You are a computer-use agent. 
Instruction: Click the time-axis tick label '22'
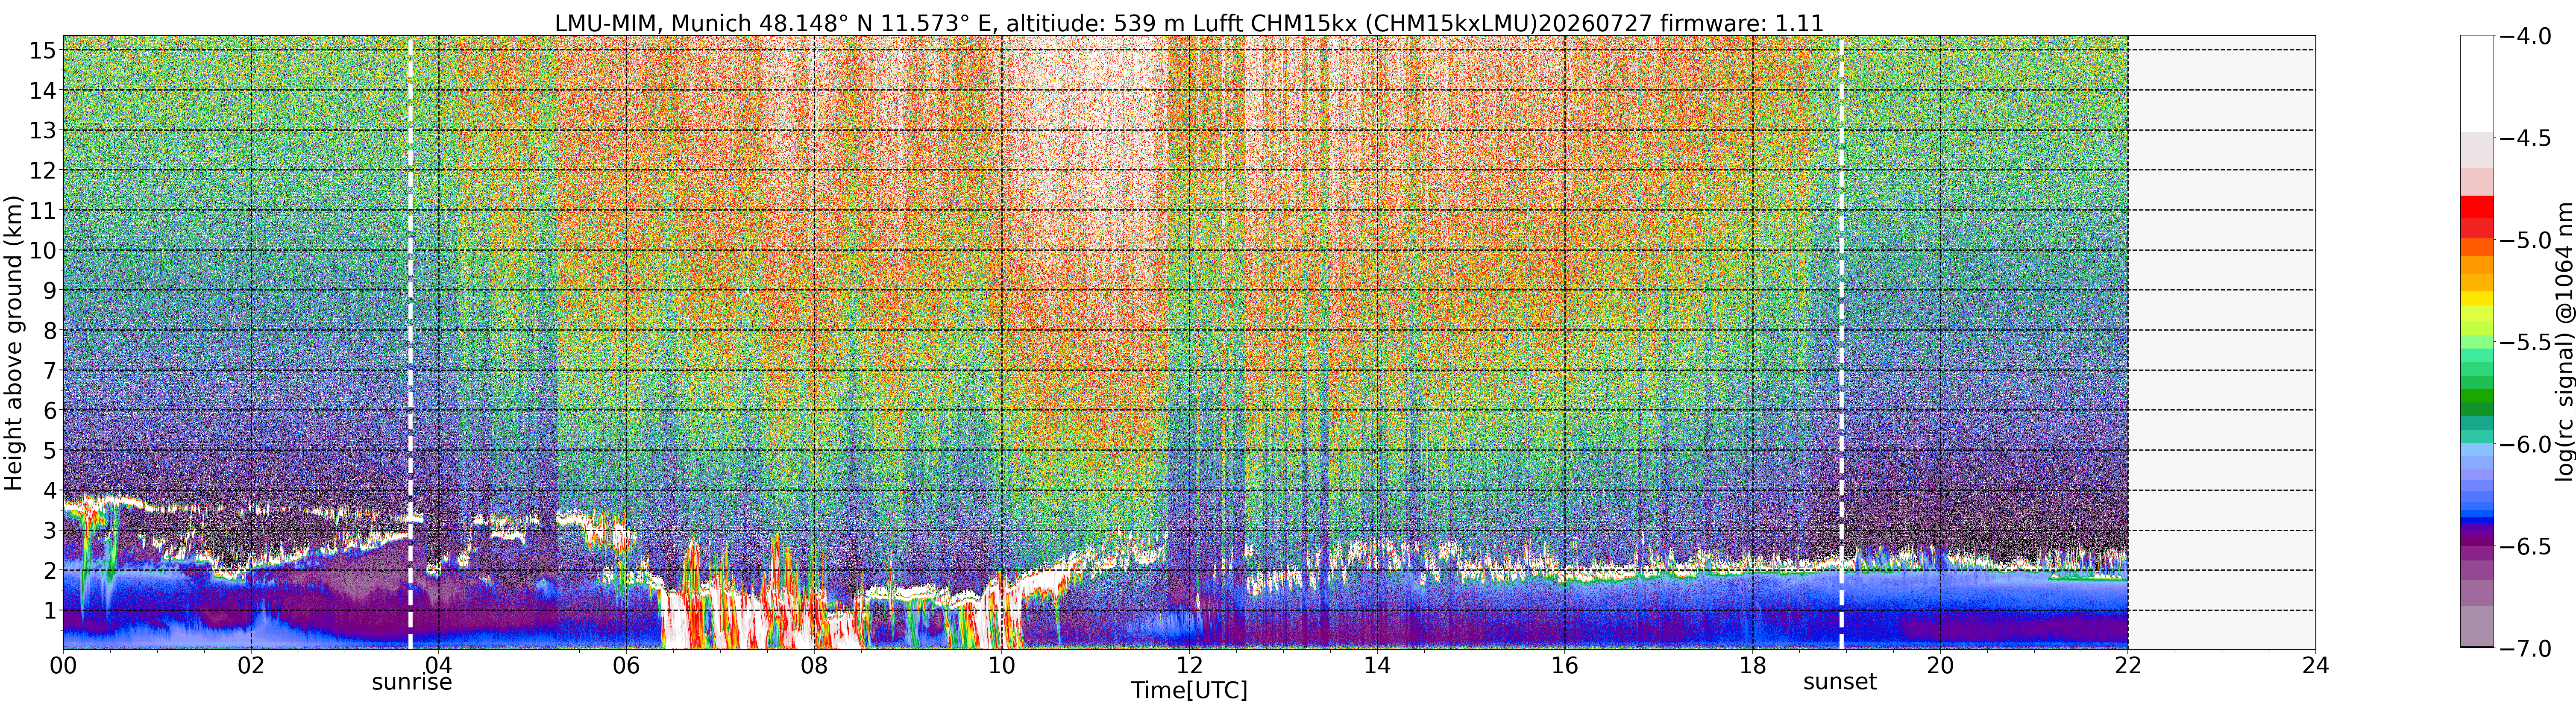click(x=2127, y=666)
